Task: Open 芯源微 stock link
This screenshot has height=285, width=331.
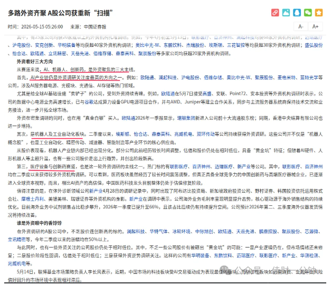Action: 311,232
